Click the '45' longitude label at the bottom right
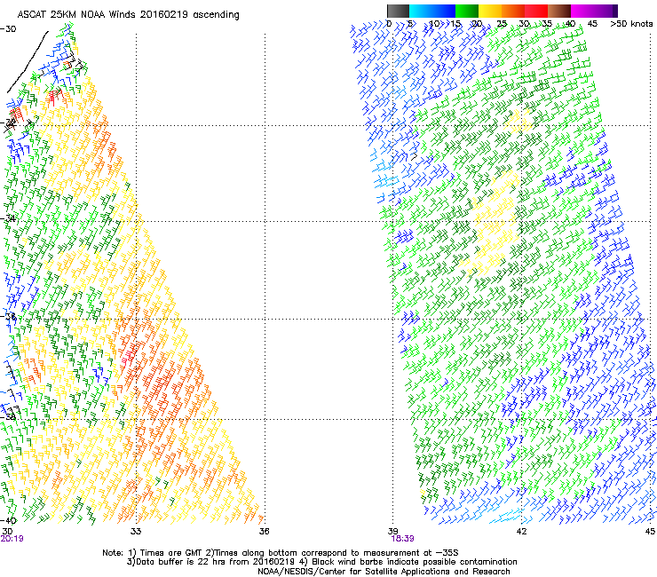The image size is (657, 577). (x=650, y=532)
